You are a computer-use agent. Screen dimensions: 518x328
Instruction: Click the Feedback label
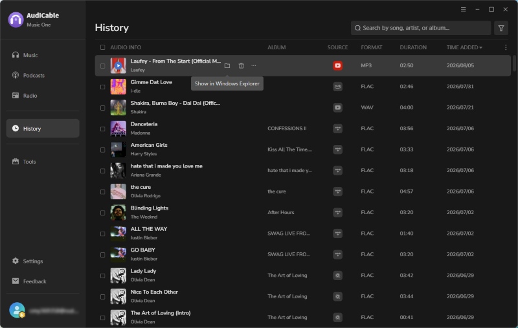point(35,281)
